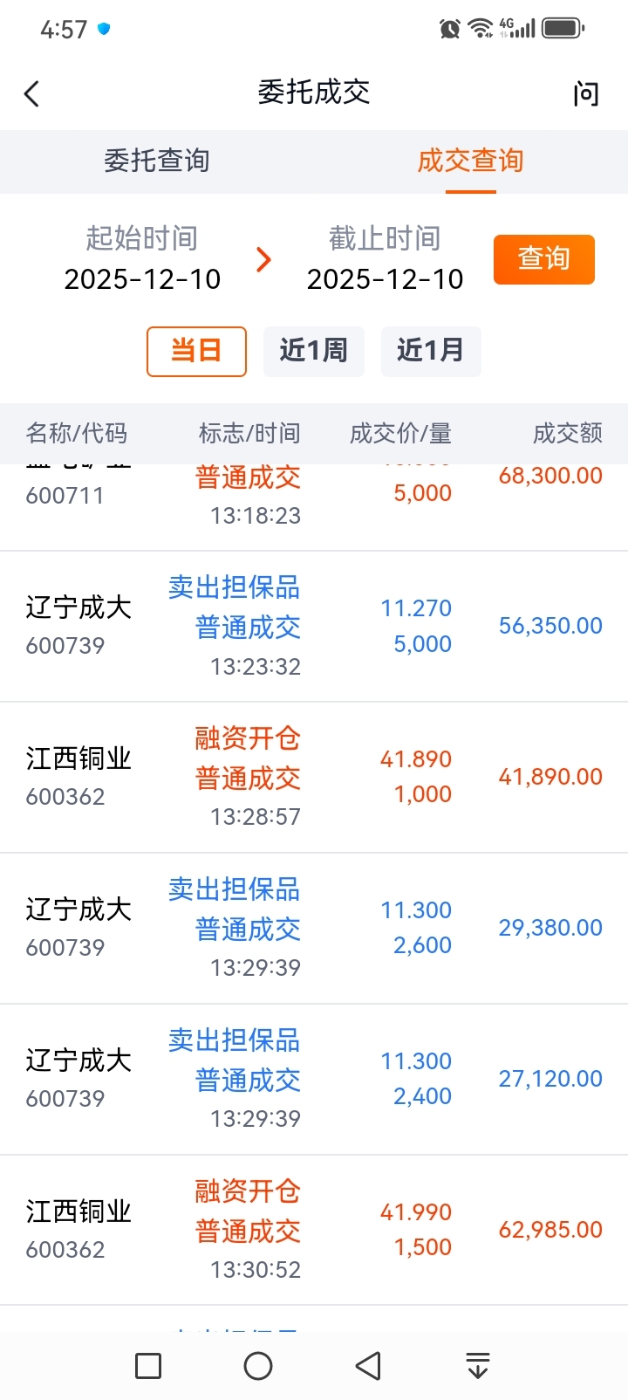
Task: Tap the battery icon in status bar
Action: pyautogui.click(x=563, y=29)
